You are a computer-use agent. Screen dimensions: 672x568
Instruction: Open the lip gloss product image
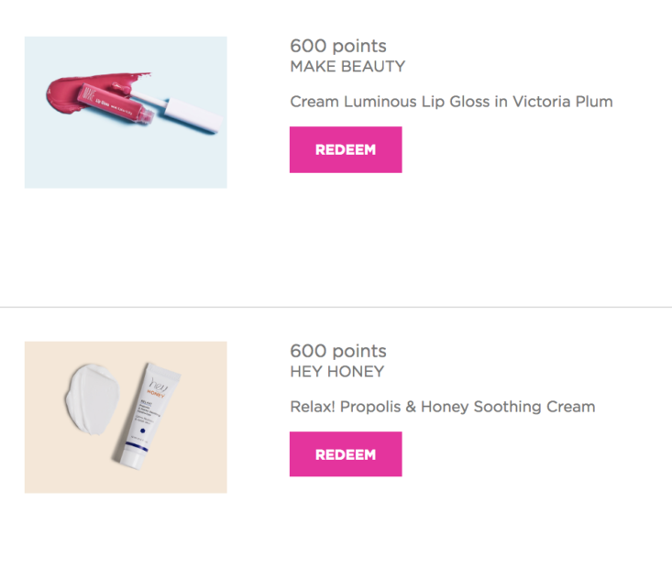tap(126, 113)
